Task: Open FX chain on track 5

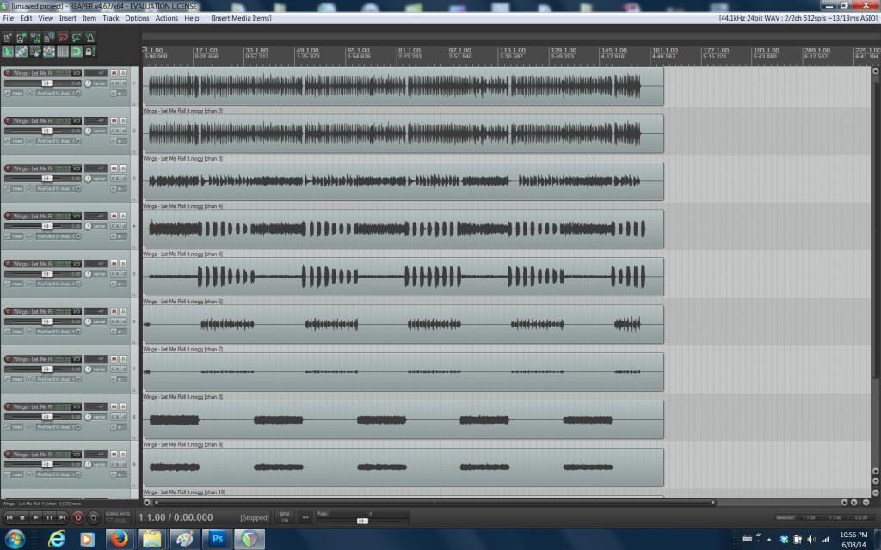Action: pos(115,274)
